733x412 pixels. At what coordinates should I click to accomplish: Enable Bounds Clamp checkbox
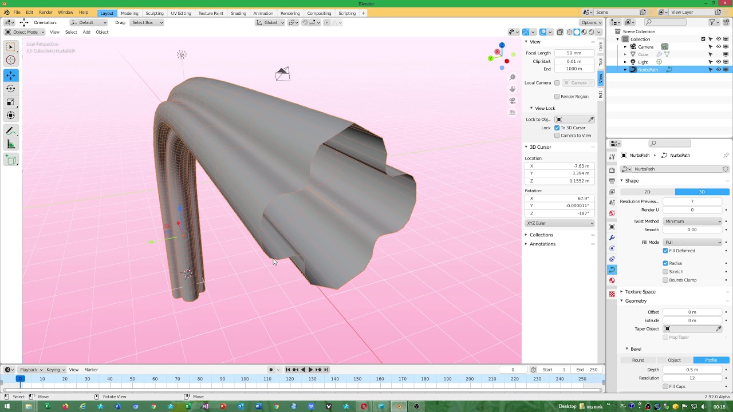pyautogui.click(x=665, y=280)
